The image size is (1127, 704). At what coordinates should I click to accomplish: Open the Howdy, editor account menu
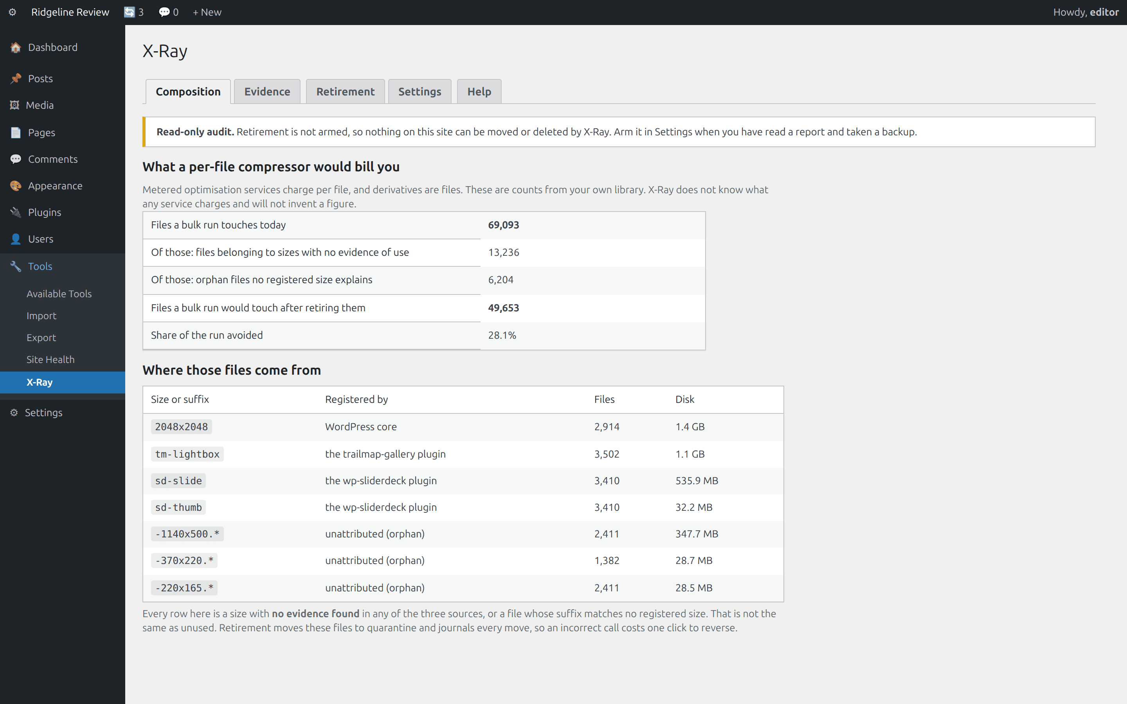1086,12
